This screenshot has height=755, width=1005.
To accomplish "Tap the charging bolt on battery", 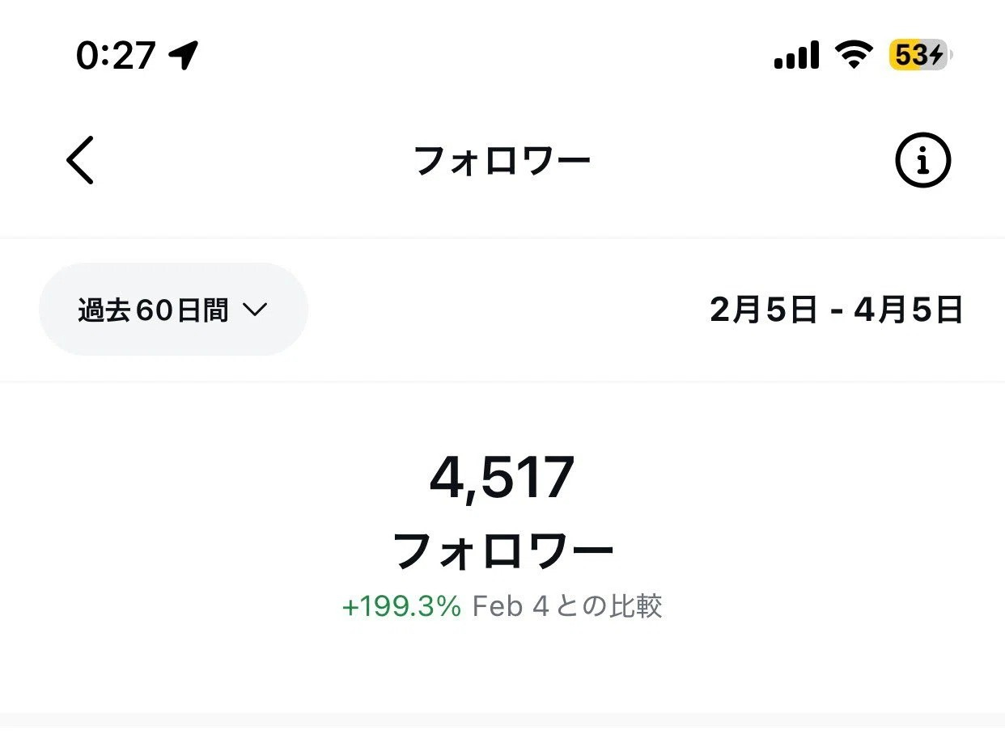I will [x=936, y=55].
